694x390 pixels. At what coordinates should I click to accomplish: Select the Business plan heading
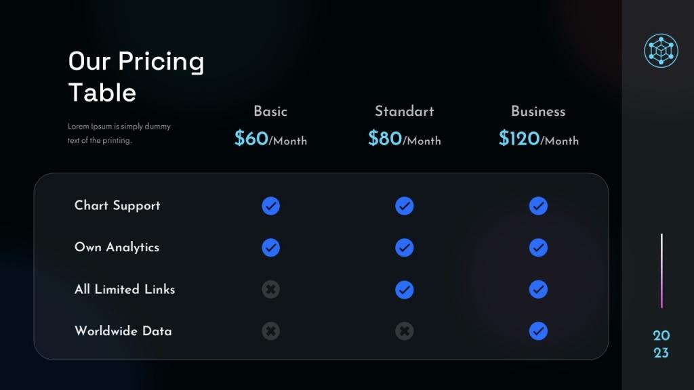tap(538, 111)
